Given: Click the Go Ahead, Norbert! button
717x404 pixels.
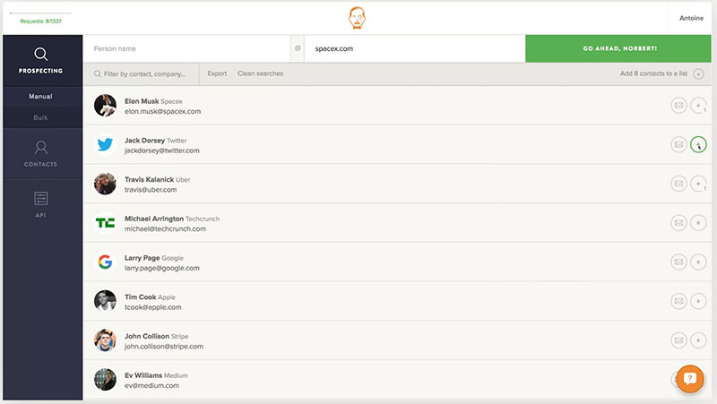Looking at the screenshot, I should pyautogui.click(x=618, y=48).
